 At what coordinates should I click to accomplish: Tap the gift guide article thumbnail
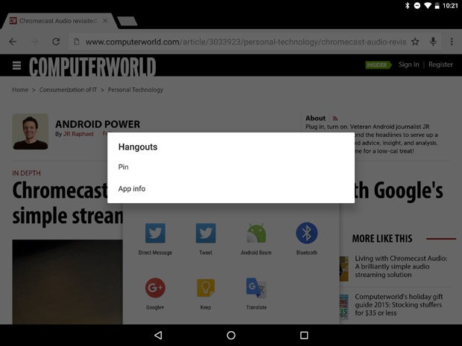coord(344,307)
